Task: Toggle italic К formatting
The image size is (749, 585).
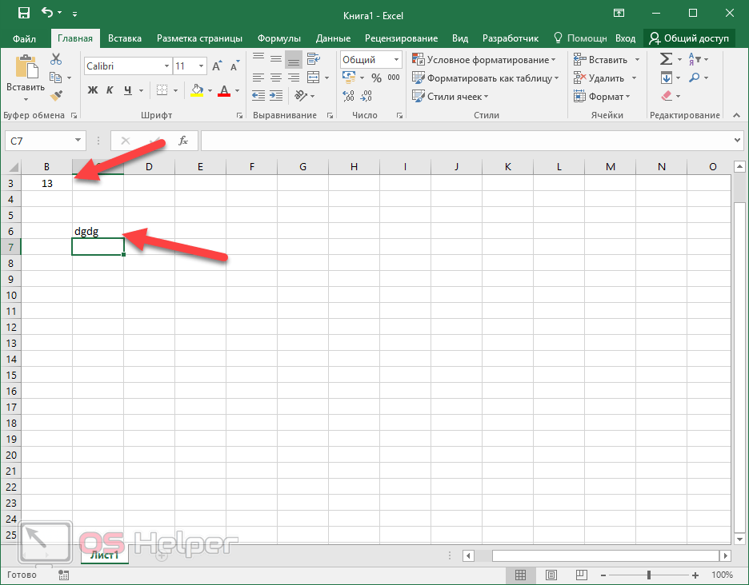Action: point(110,90)
